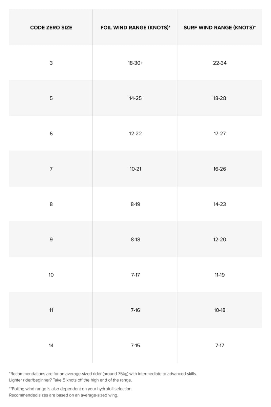Select the 11-19 surf range cell

coord(220,275)
